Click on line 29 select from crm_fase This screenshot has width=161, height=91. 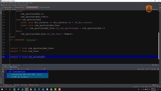(25, 51)
